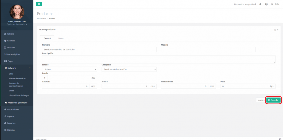Click the Descripción text area
Image resolution: width=283 pixels, height=140 pixels.
click(x=159, y=59)
